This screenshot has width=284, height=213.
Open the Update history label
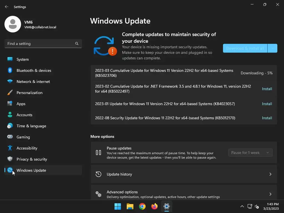pos(119,174)
